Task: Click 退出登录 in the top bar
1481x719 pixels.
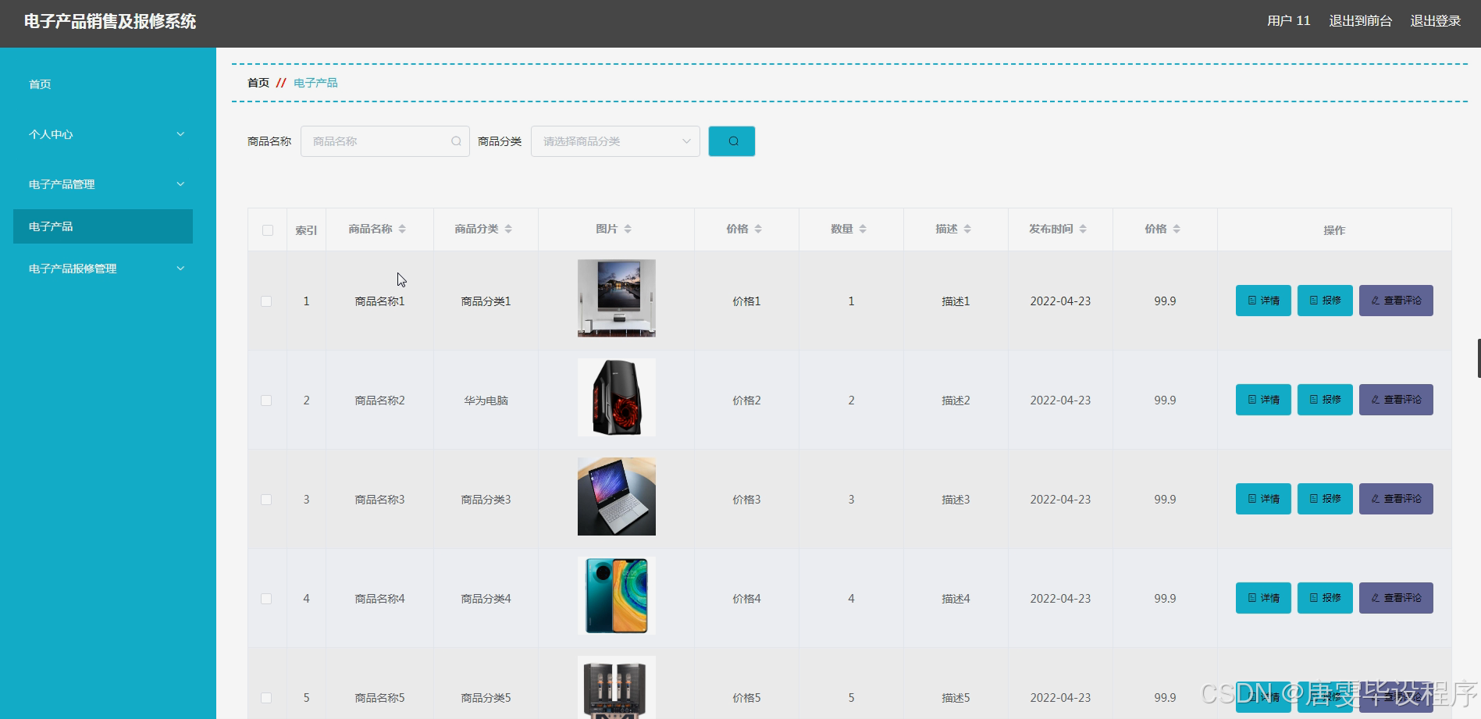Action: click(1435, 21)
